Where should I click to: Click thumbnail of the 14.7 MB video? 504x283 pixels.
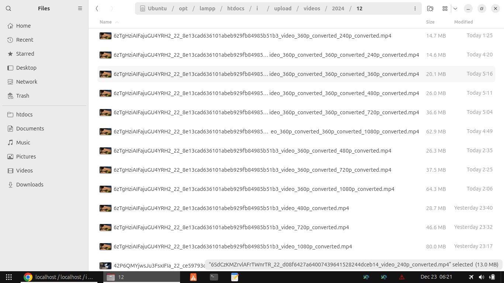[x=106, y=36]
